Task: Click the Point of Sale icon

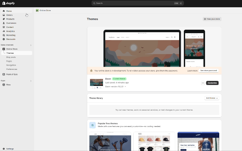Action: tap(4, 74)
